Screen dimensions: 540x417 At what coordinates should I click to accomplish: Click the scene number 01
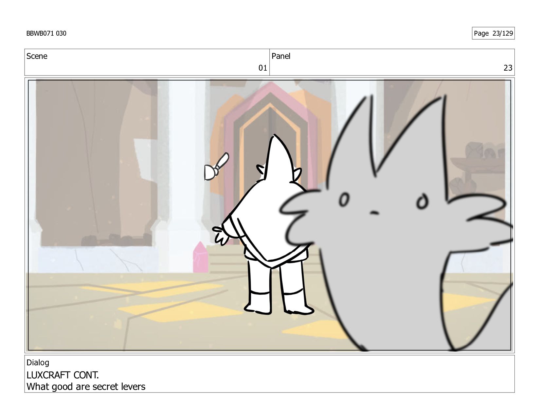[263, 68]
